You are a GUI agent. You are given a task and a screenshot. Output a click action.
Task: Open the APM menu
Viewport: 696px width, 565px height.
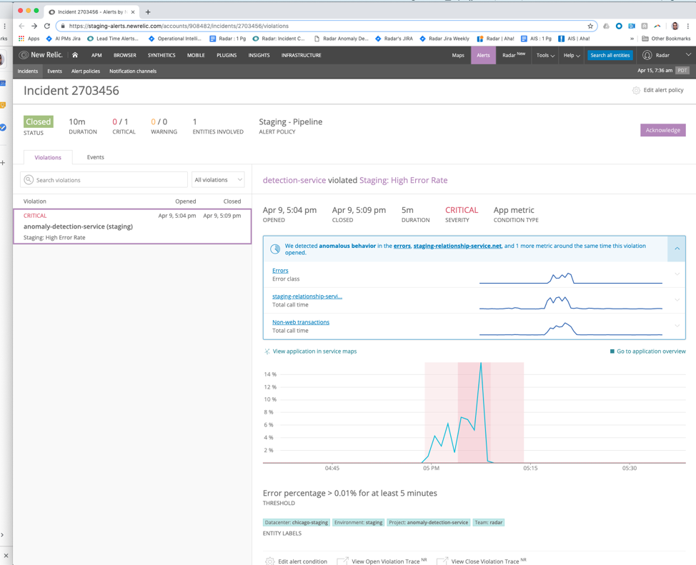[96, 56]
